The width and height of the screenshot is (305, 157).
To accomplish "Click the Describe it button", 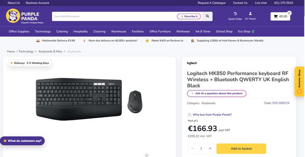I will (189, 17).
